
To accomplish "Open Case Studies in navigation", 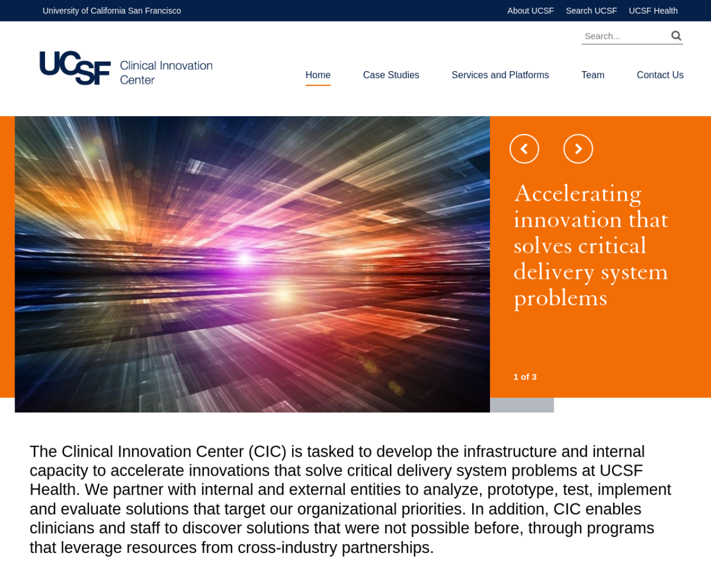I will coord(391,75).
